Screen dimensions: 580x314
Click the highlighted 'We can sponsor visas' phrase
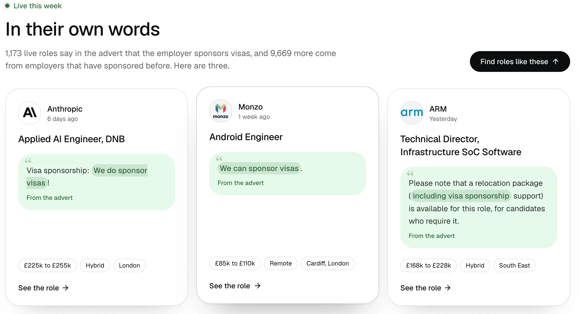coord(259,168)
